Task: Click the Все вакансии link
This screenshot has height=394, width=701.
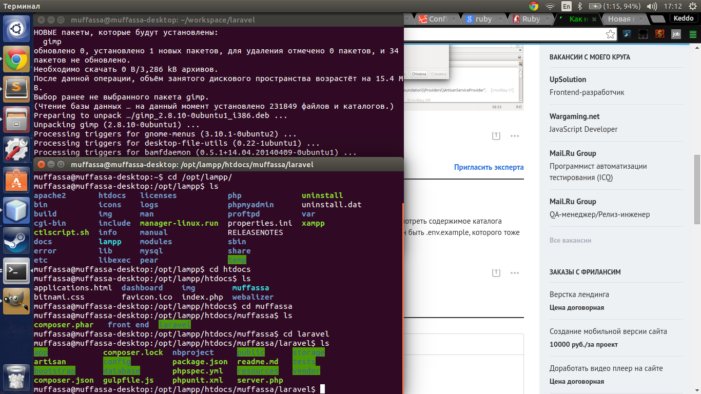Action: (x=570, y=240)
